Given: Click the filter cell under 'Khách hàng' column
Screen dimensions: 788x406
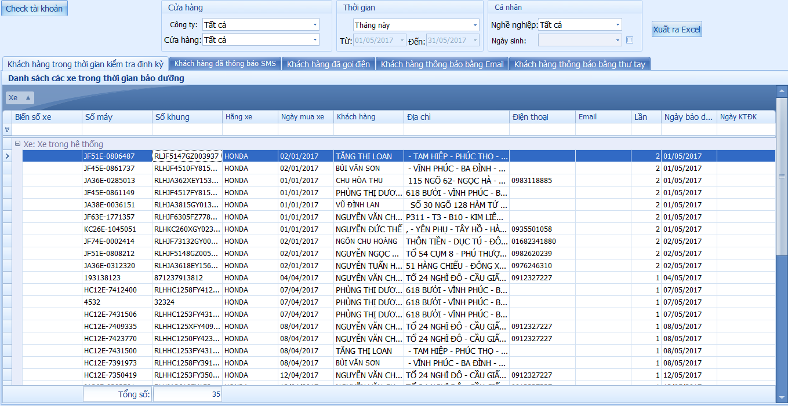Looking at the screenshot, I should coord(368,130).
